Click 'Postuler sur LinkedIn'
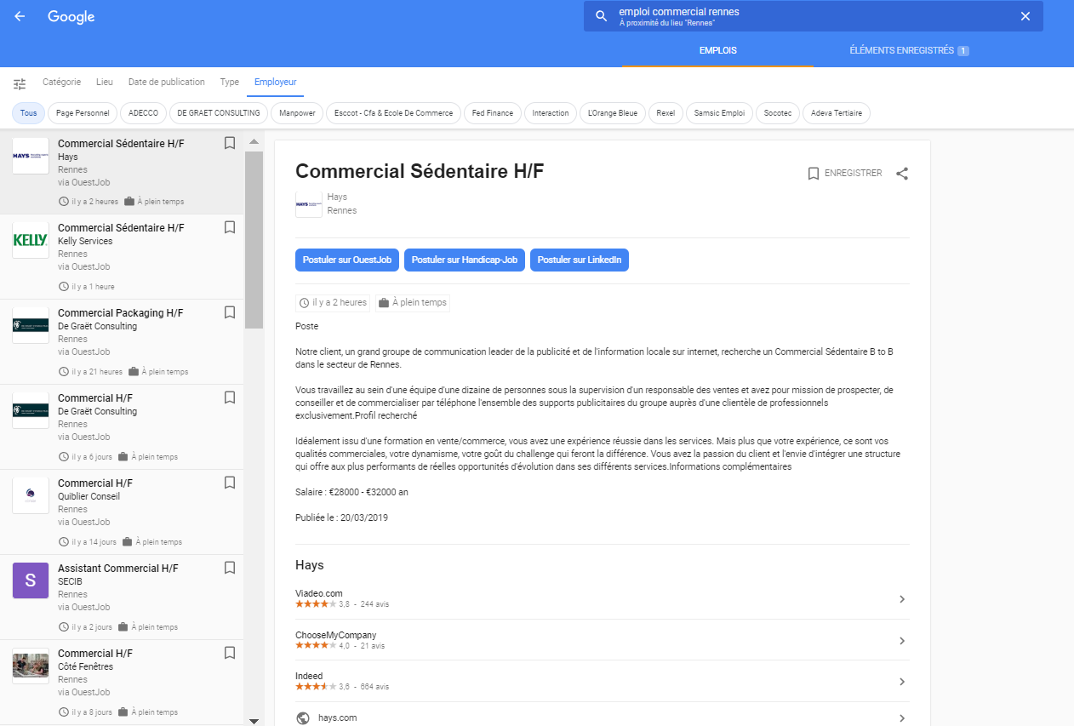This screenshot has height=726, width=1074. 579,260
